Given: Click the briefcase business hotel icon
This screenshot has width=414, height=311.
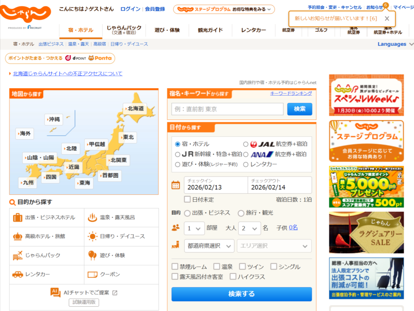Looking at the screenshot, I should [17, 217].
